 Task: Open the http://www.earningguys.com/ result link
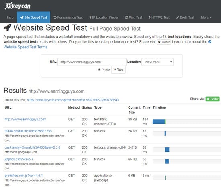[25, 119]
